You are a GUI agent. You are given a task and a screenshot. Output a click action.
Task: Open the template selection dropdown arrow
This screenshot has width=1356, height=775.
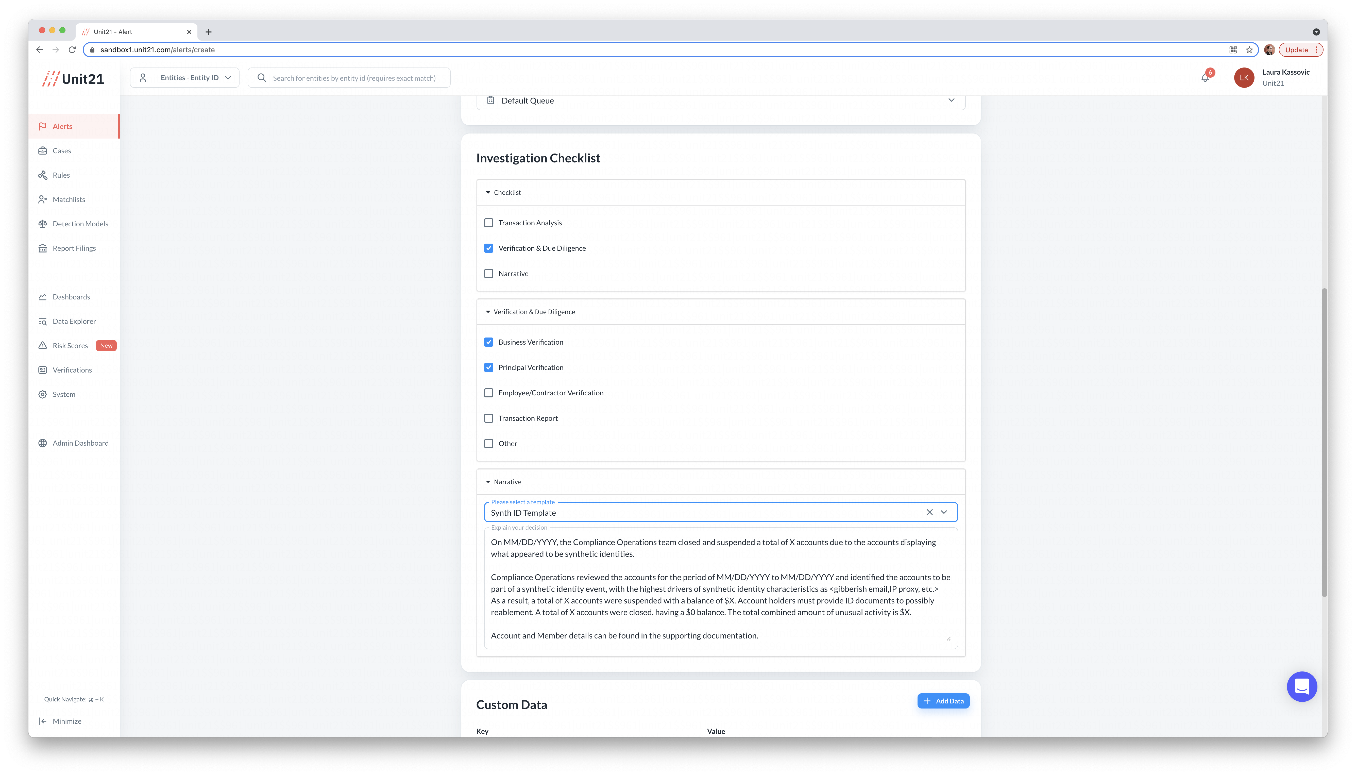coord(944,512)
